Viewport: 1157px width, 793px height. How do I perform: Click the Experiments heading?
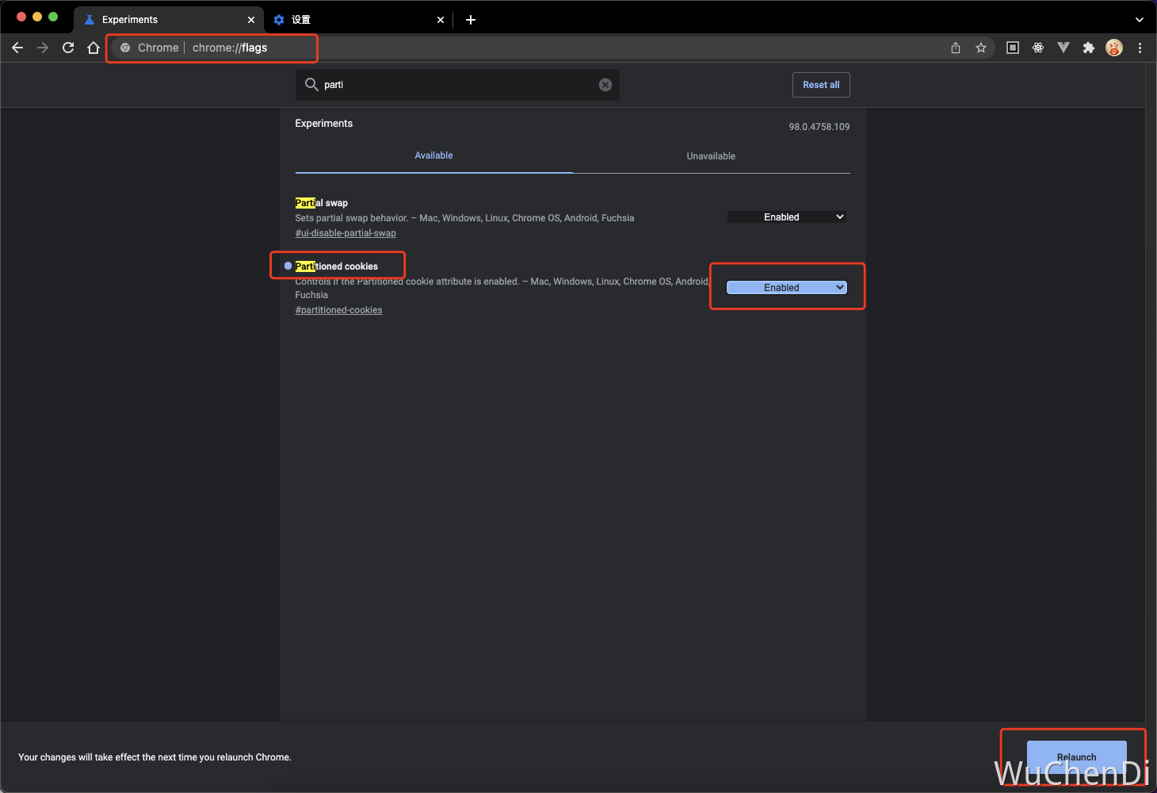click(x=324, y=123)
